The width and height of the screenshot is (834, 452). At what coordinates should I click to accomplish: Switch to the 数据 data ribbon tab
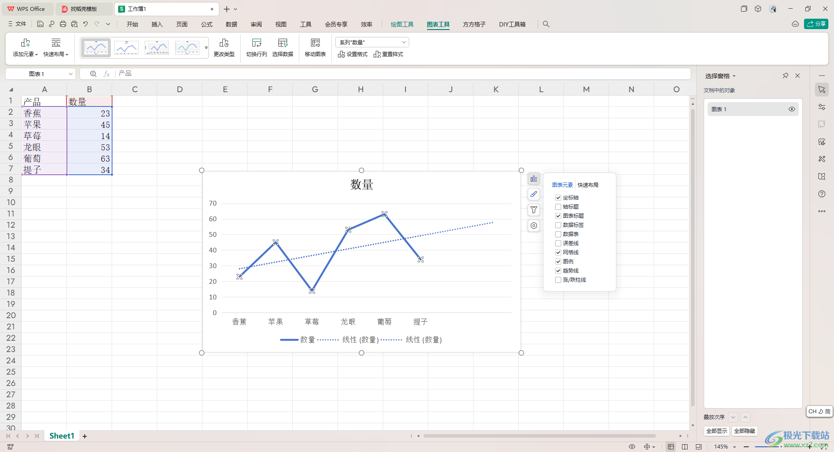coord(232,24)
